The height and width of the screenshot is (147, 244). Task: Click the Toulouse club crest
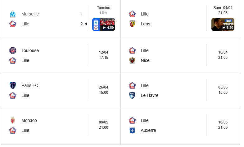pos(12,50)
